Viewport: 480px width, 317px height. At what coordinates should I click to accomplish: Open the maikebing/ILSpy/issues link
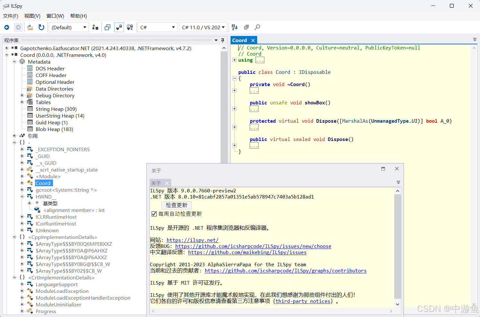pyautogui.click(x=247, y=252)
